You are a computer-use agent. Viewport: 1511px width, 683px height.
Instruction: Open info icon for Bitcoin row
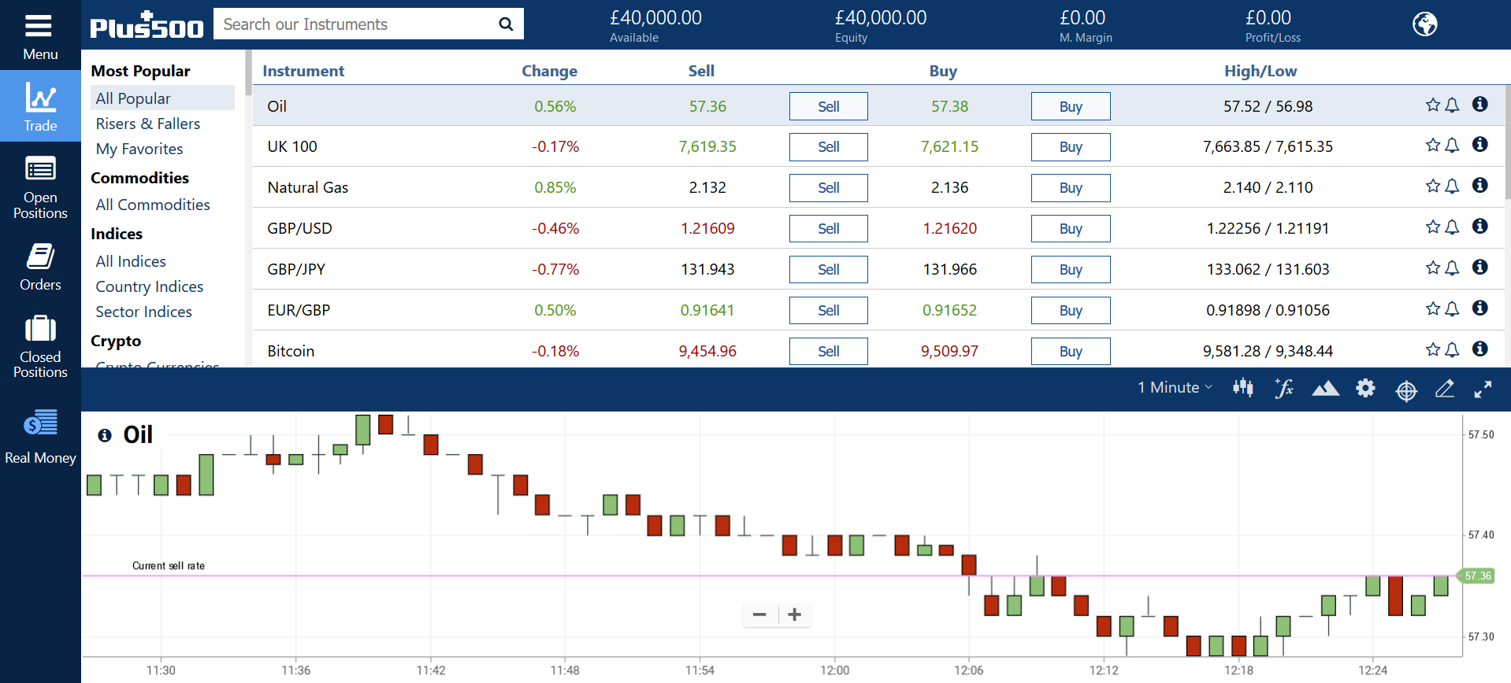[x=1480, y=348]
